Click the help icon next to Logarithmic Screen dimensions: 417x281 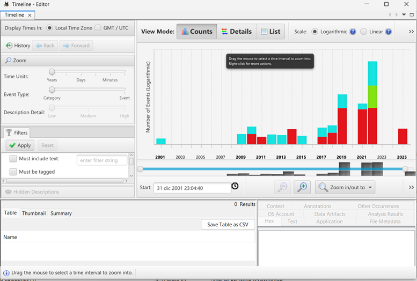coord(353,32)
